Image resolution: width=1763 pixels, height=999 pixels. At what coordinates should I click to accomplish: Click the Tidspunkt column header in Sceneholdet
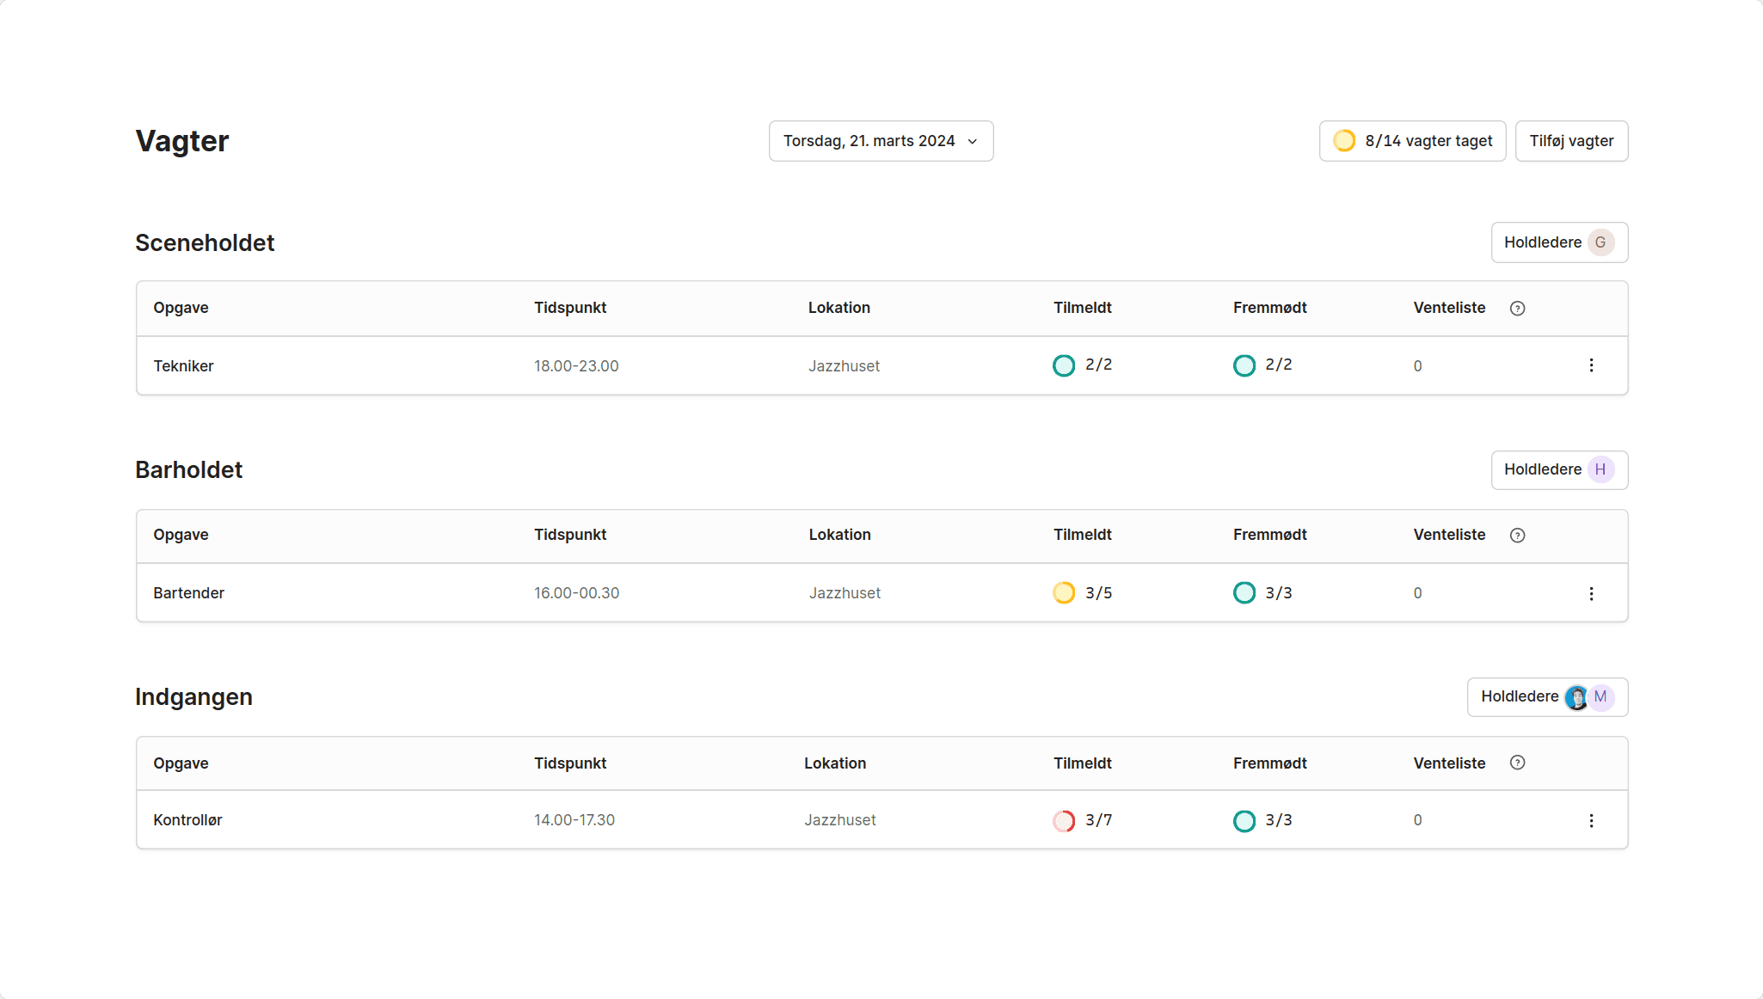point(569,308)
